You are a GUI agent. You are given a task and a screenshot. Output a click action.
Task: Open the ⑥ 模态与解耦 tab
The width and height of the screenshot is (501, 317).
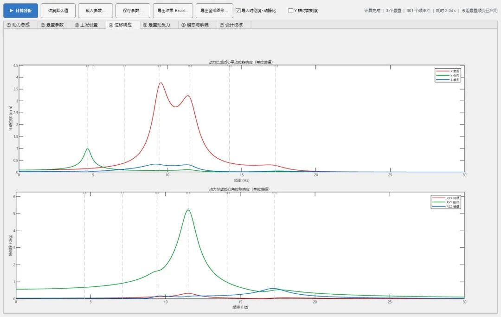(198, 25)
